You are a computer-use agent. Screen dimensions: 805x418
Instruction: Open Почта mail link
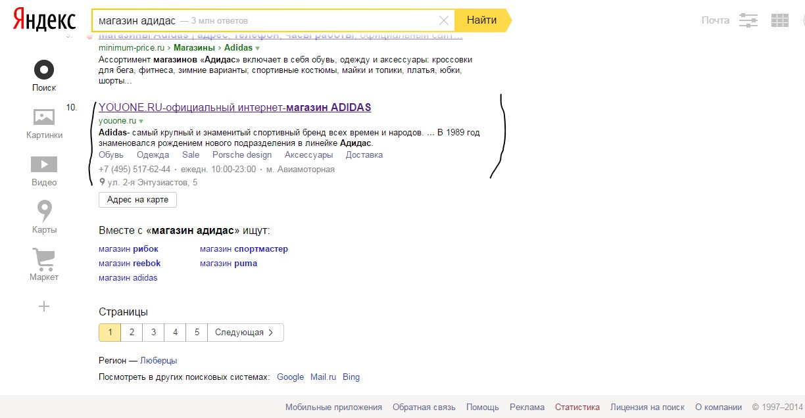pyautogui.click(x=716, y=20)
